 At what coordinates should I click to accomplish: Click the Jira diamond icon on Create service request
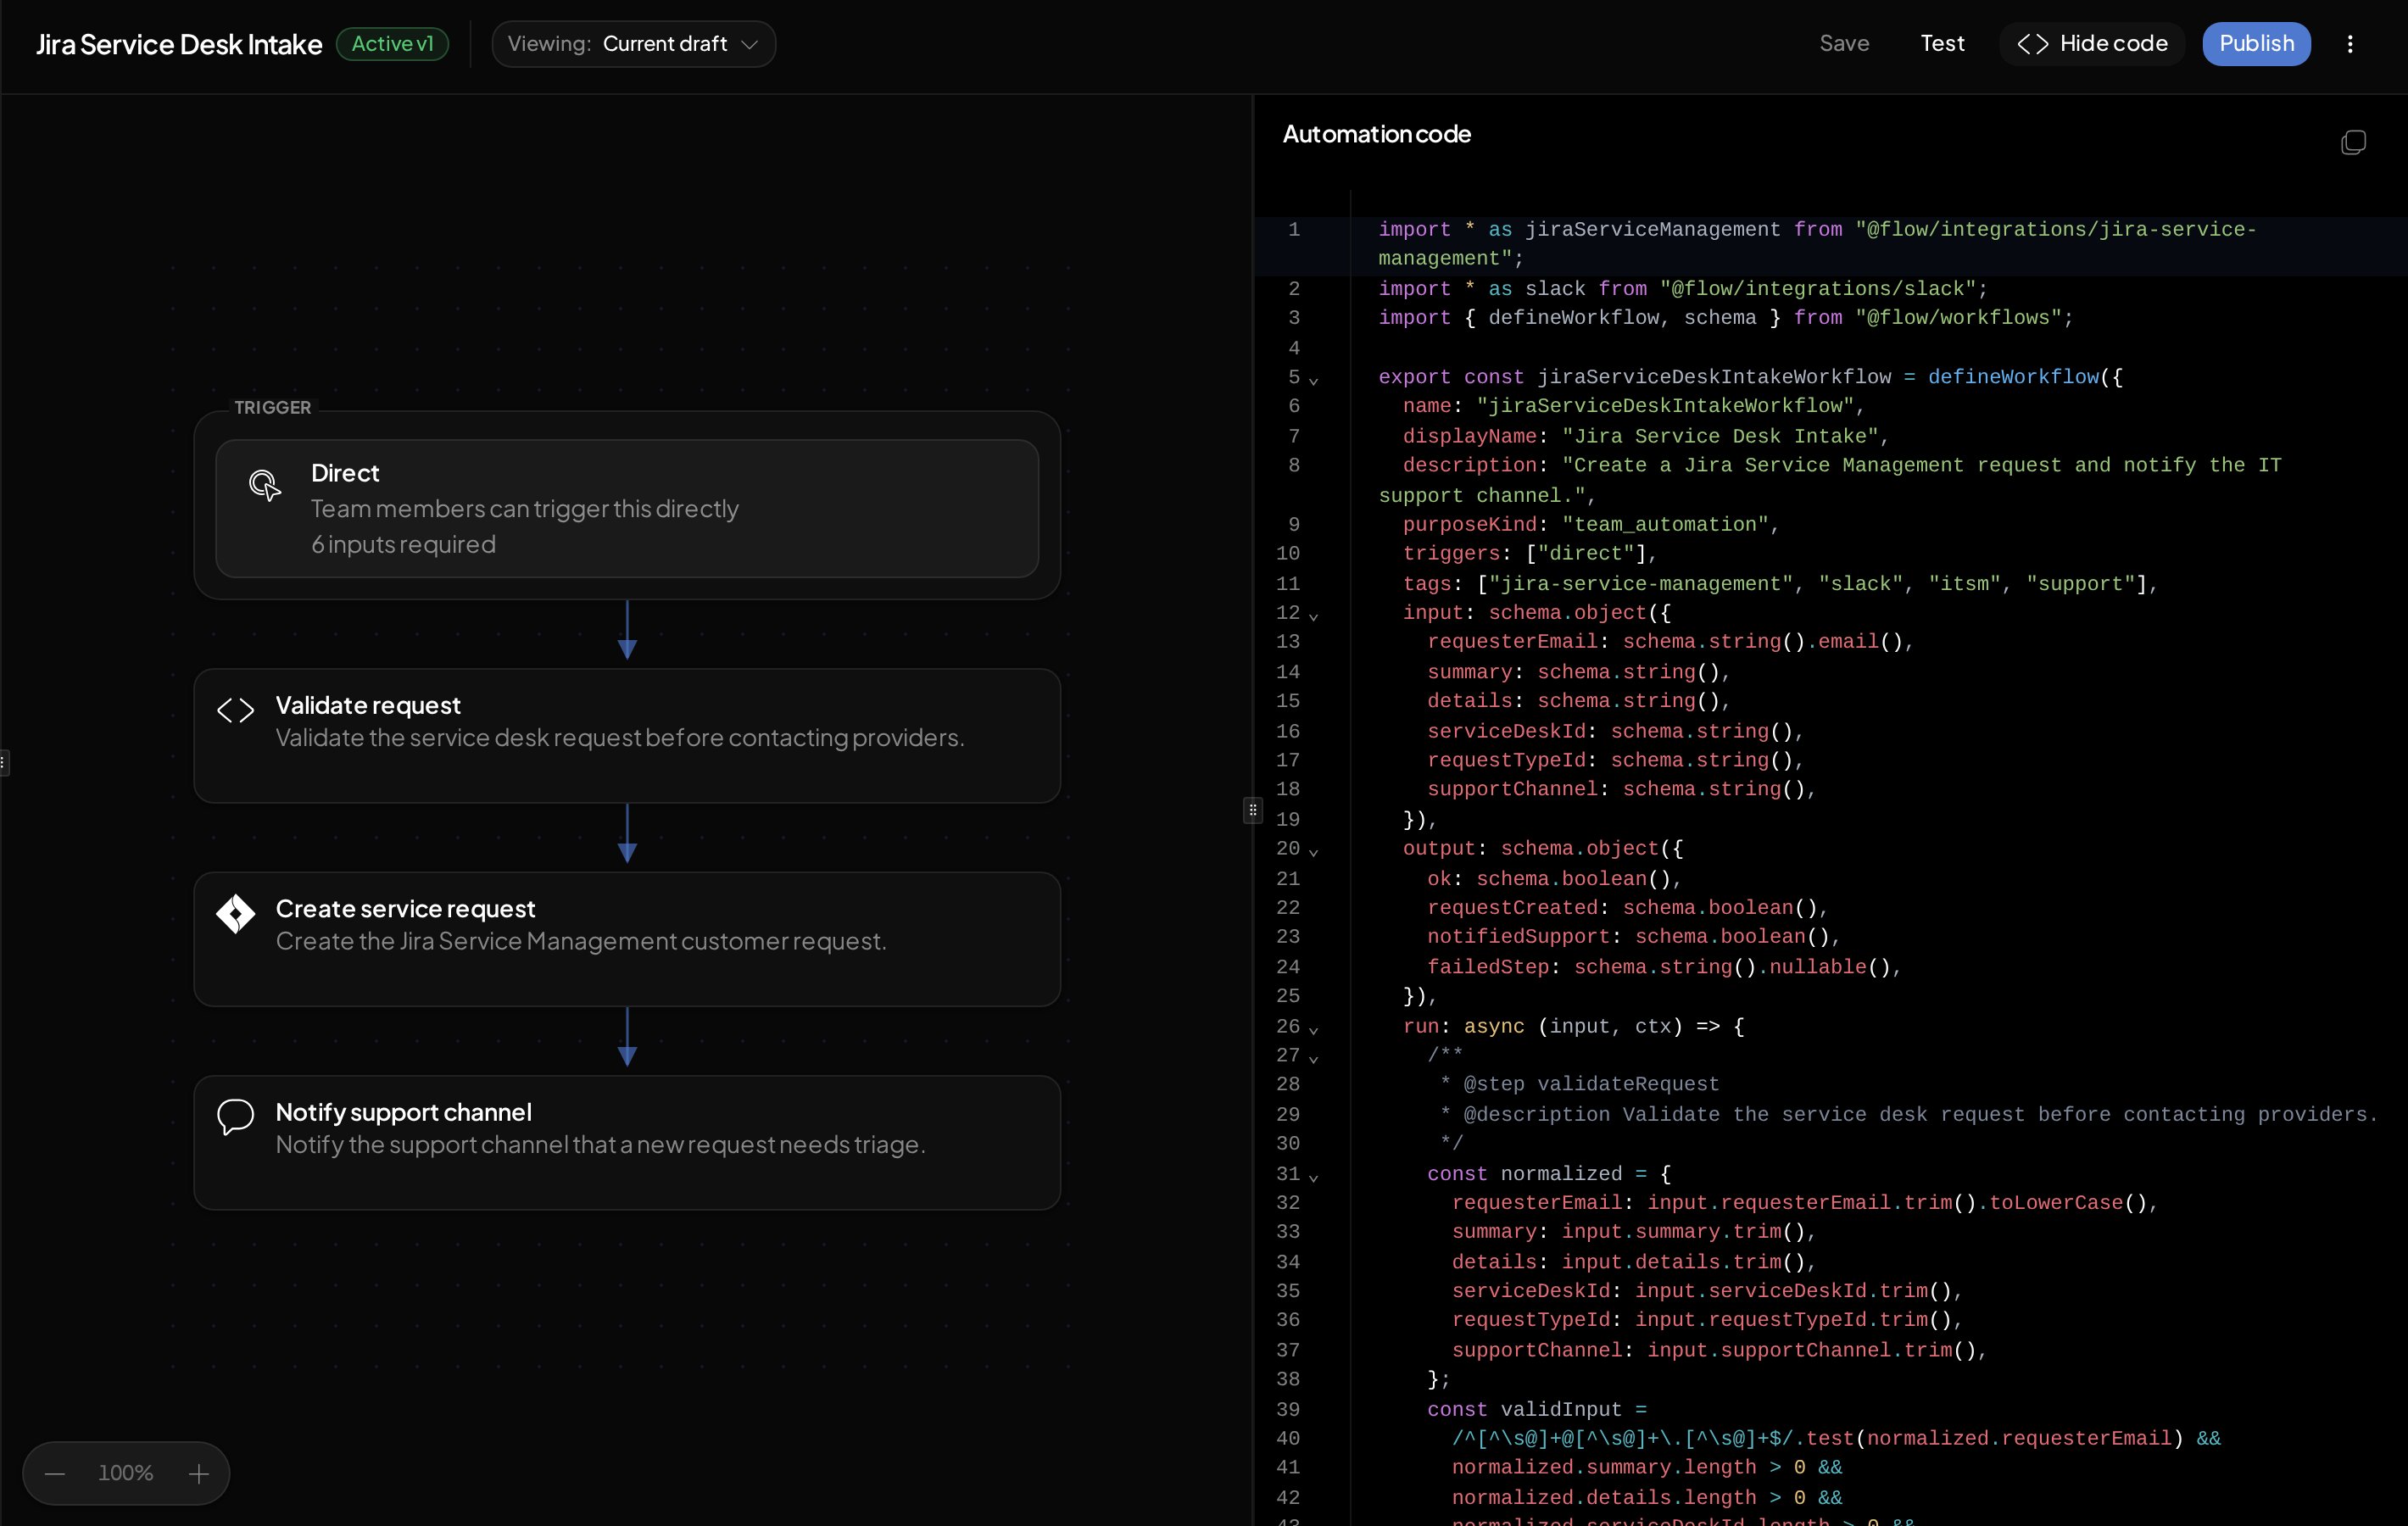236,913
